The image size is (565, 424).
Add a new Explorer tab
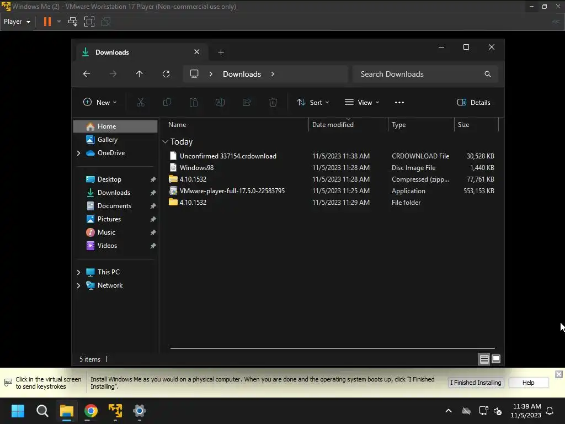coord(221,52)
